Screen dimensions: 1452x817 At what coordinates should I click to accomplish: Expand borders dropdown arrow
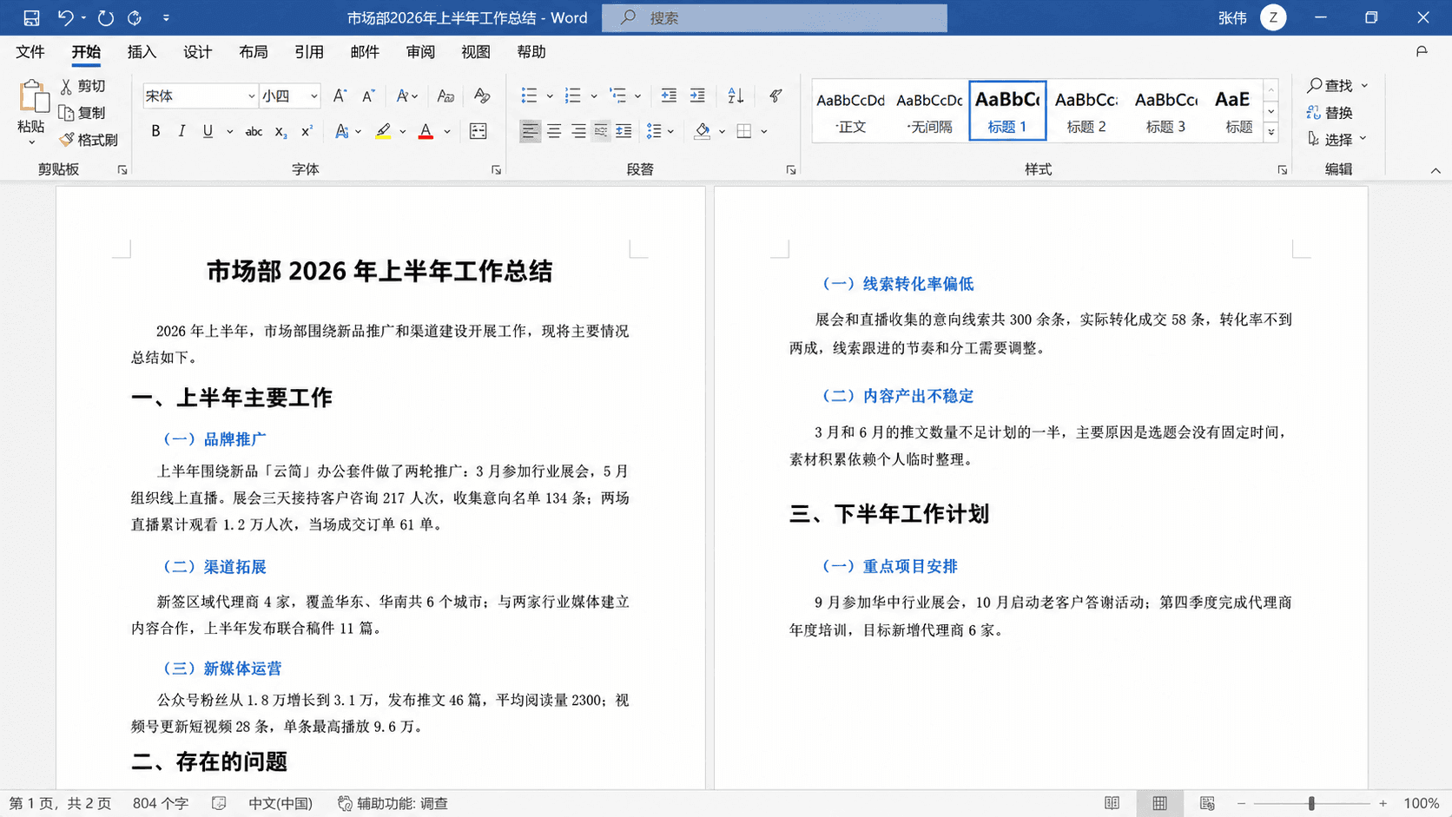tap(764, 132)
